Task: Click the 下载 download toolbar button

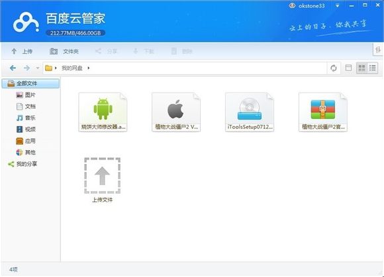Action: click(143, 52)
